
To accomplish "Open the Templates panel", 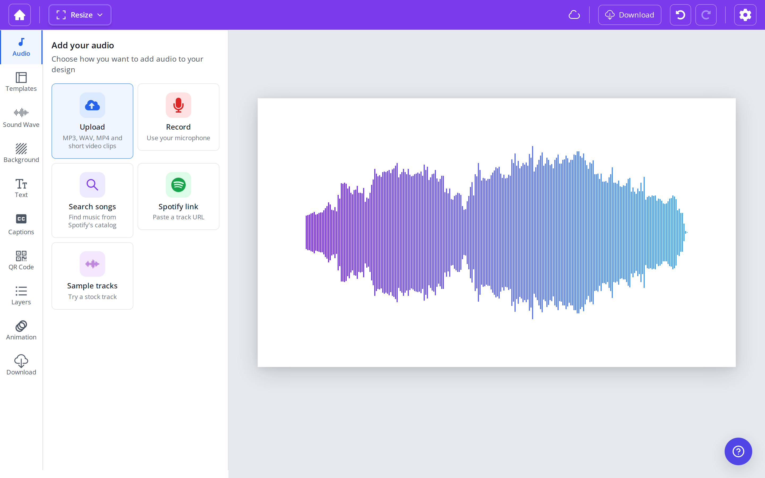I will [x=21, y=82].
